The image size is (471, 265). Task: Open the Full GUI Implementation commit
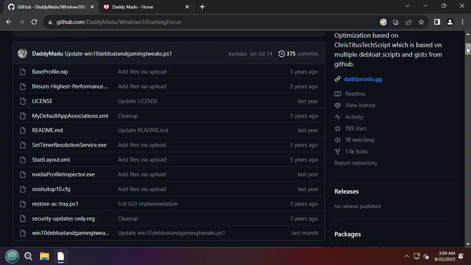tap(148, 204)
